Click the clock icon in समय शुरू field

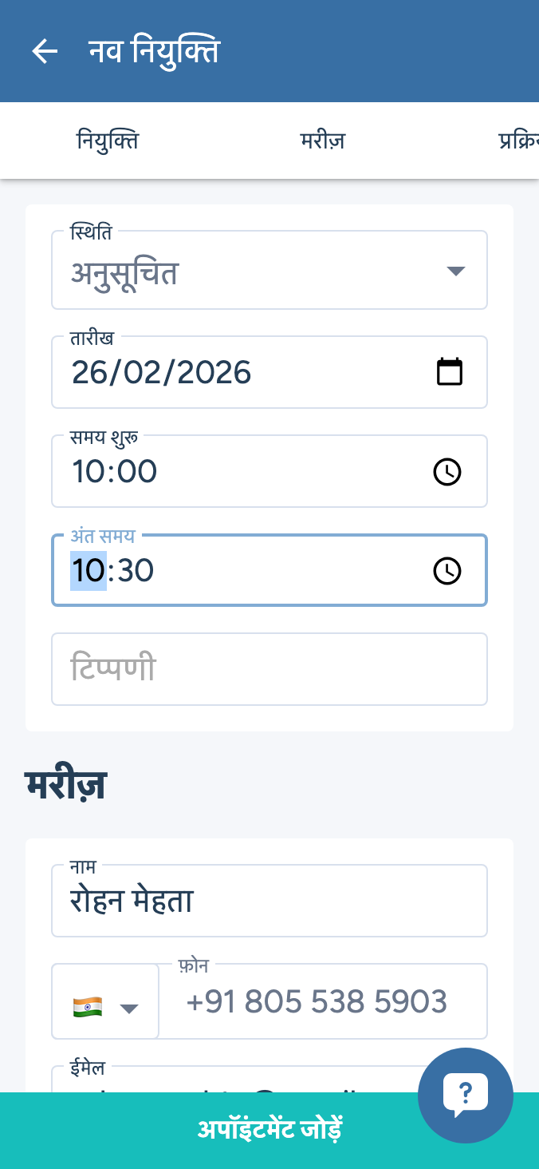click(x=447, y=472)
